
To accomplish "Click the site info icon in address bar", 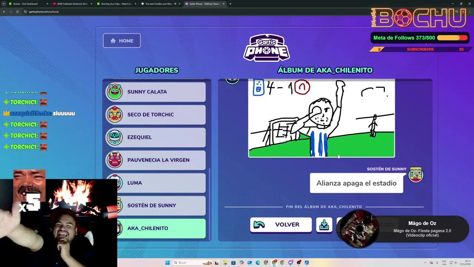I will [x=25, y=11].
